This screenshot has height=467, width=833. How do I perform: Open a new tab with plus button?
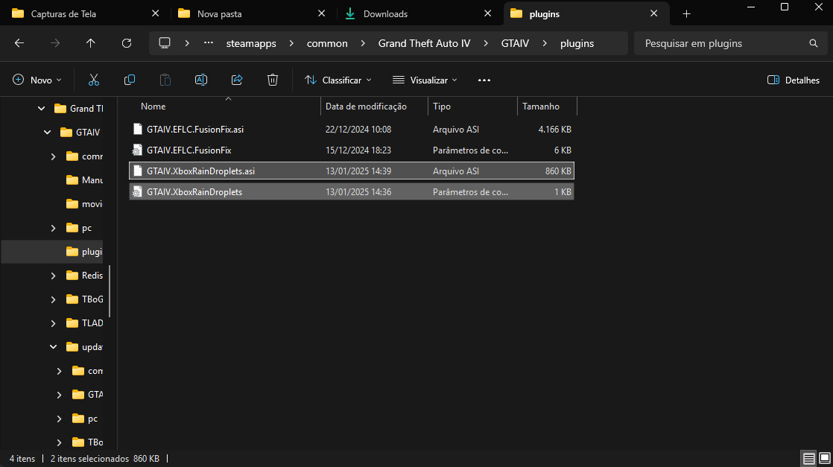[x=686, y=14]
